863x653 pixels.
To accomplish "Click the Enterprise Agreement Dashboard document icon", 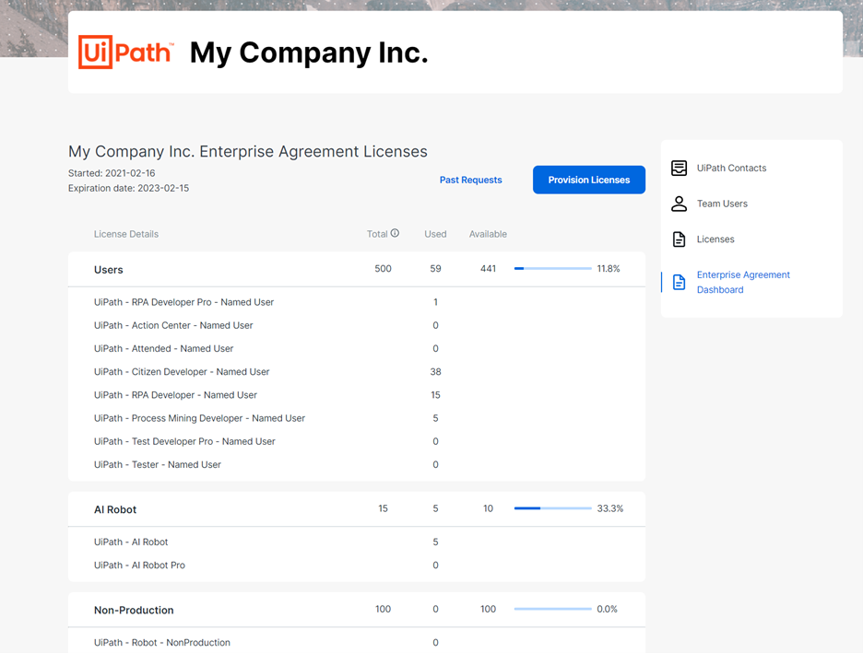I will 679,283.
